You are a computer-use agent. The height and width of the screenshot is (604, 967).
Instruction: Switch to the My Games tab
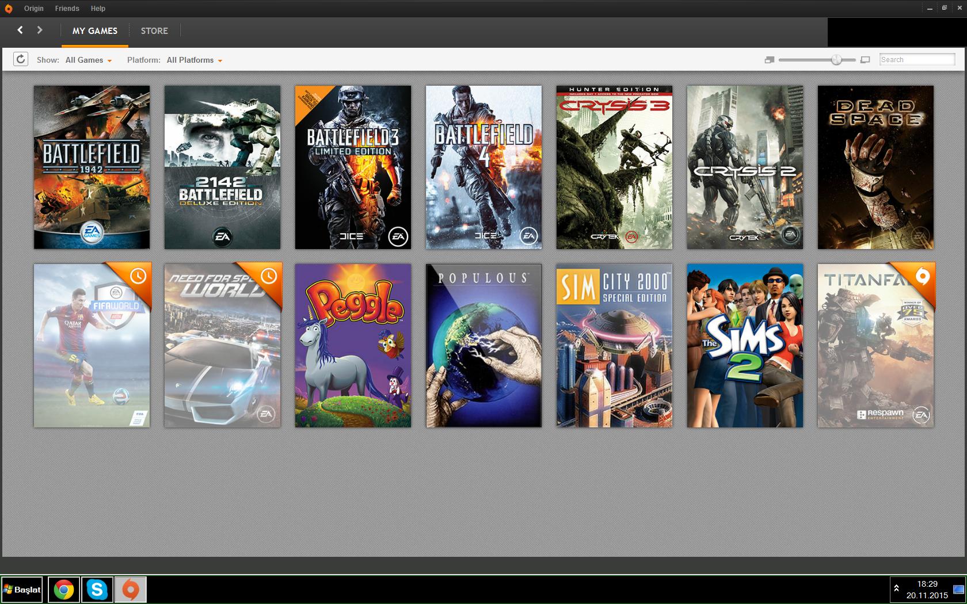click(95, 31)
